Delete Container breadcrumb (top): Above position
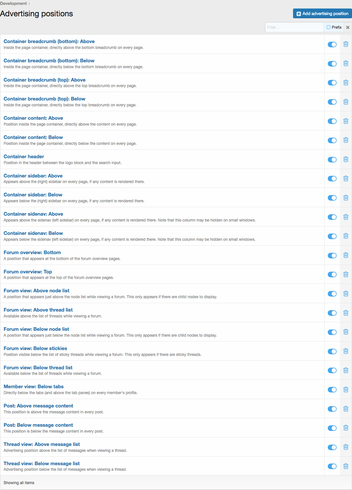 pos(346,83)
